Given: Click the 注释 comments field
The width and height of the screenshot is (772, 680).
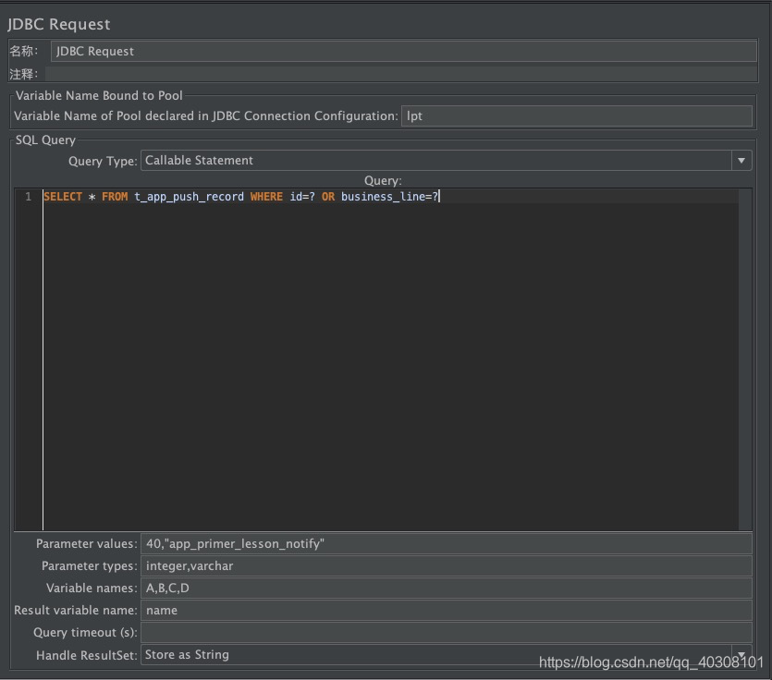Looking at the screenshot, I should (x=398, y=72).
